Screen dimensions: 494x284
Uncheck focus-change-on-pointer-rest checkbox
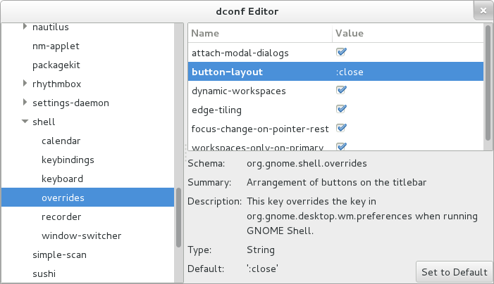click(x=341, y=128)
